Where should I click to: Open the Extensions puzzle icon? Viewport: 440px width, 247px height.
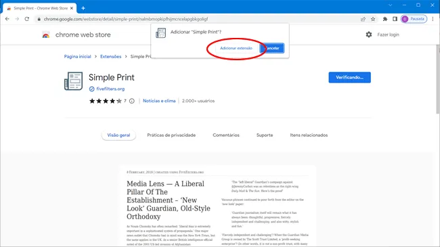coord(385,19)
